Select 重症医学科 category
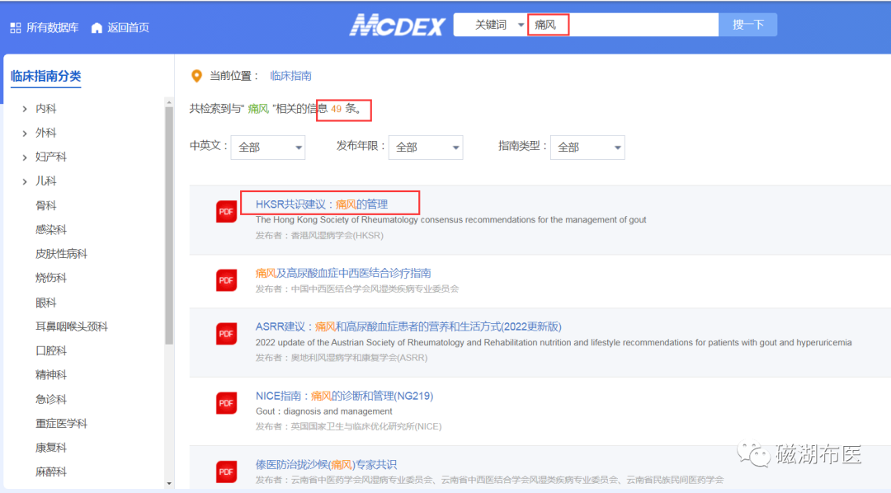The image size is (891, 493). 61,424
